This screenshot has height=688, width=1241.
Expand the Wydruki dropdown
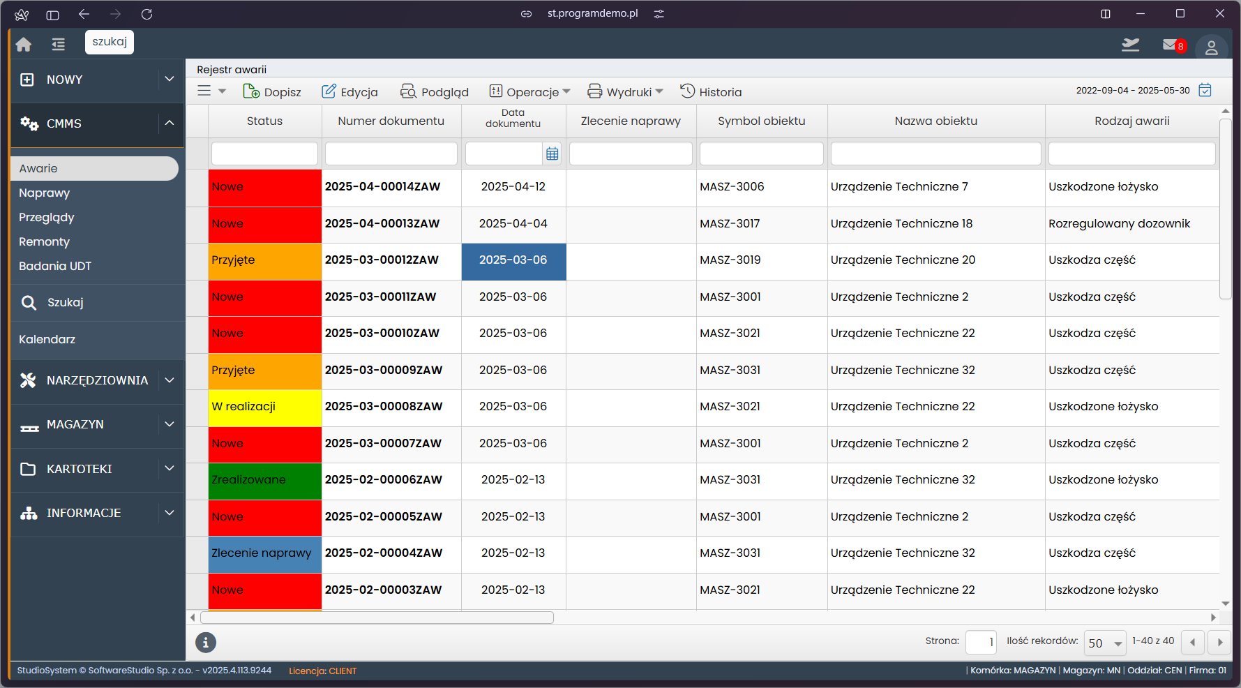[625, 92]
